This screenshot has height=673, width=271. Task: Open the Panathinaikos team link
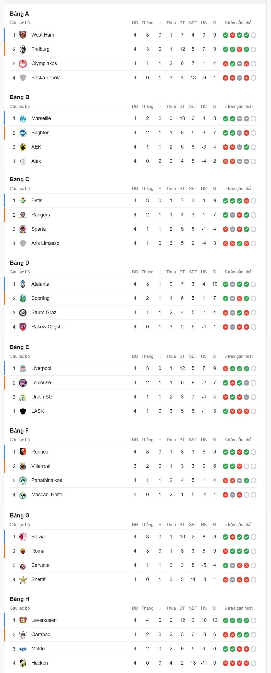click(47, 480)
